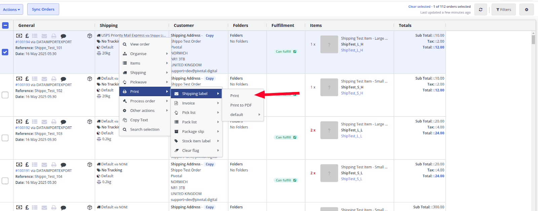The height and width of the screenshot is (211, 538).
Task: Expand the Pickwave submenu
Action: tap(145, 82)
